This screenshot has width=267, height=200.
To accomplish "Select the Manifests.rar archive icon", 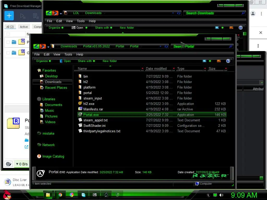I will pos(80,109).
